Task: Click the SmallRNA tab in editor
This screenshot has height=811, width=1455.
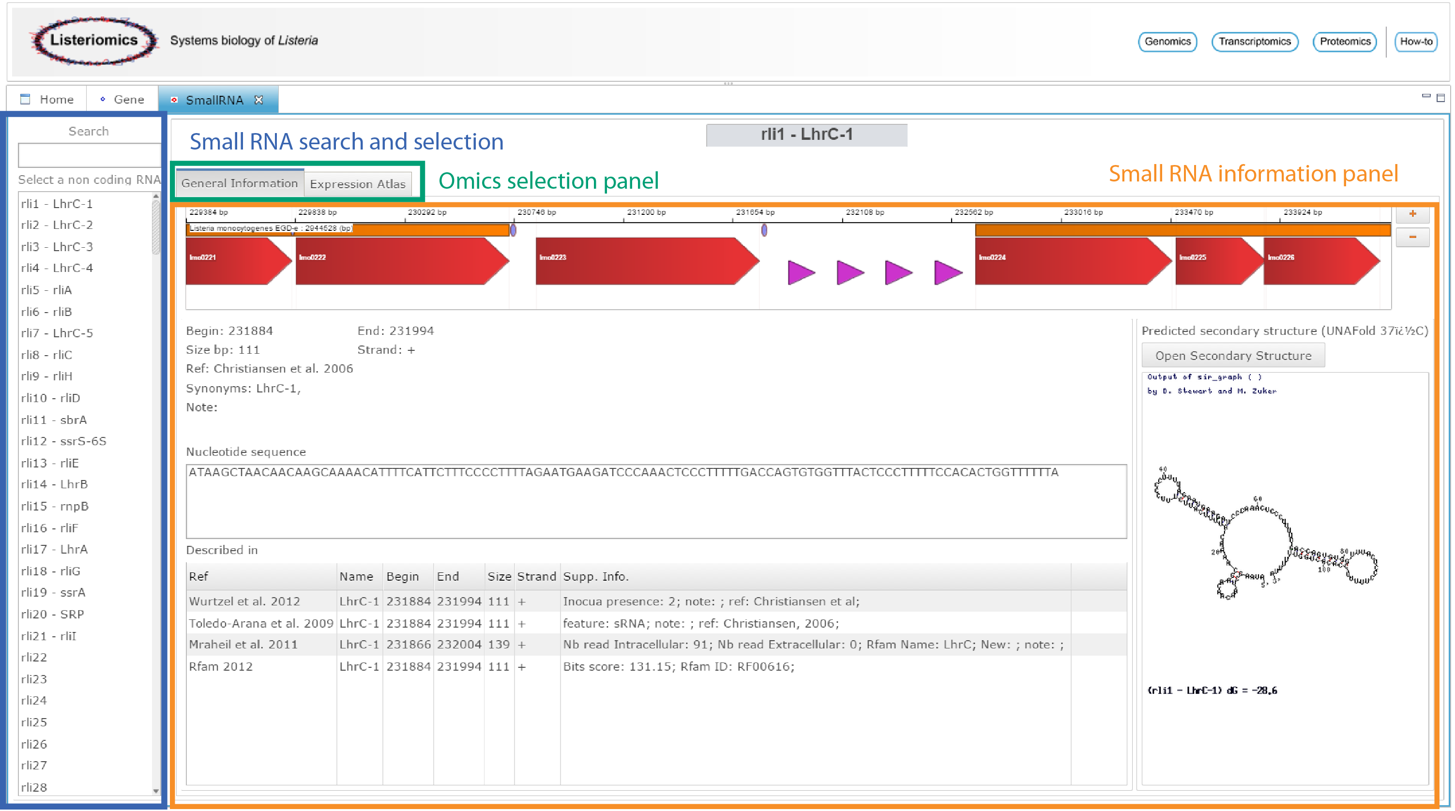Action: tap(219, 99)
